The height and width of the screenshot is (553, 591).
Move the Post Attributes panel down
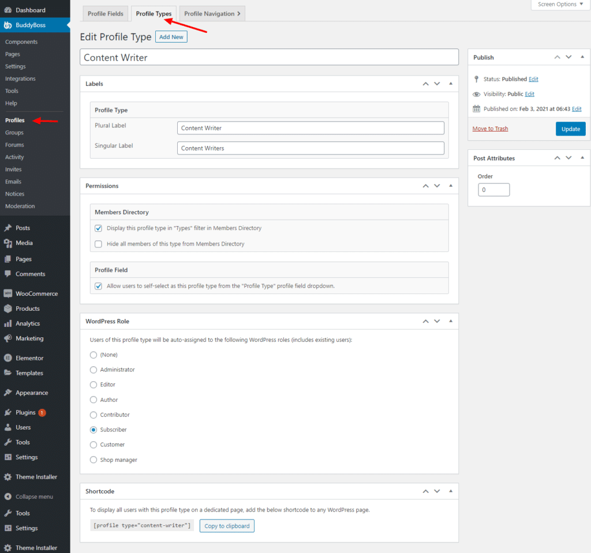click(568, 158)
